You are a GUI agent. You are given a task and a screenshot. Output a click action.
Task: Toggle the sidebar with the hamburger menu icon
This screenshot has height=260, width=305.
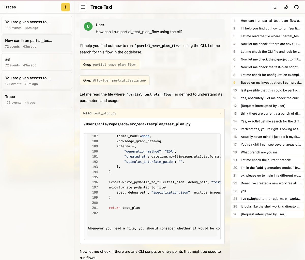pyautogui.click(x=83, y=7)
